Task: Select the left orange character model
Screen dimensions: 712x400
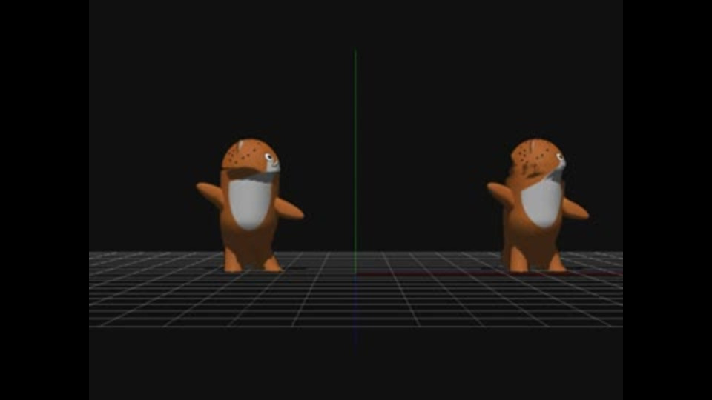Action: tap(250, 205)
